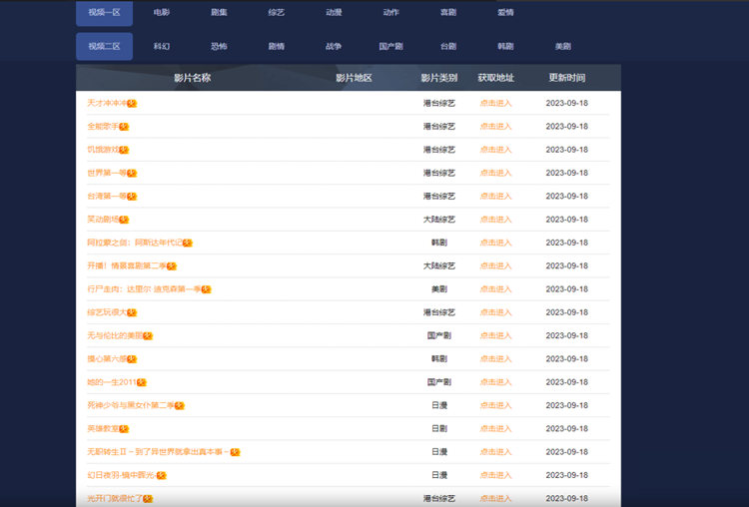This screenshot has height=507, width=749.
Task: Click the hot badge icon after 饥饿游戏
Action: tap(124, 150)
